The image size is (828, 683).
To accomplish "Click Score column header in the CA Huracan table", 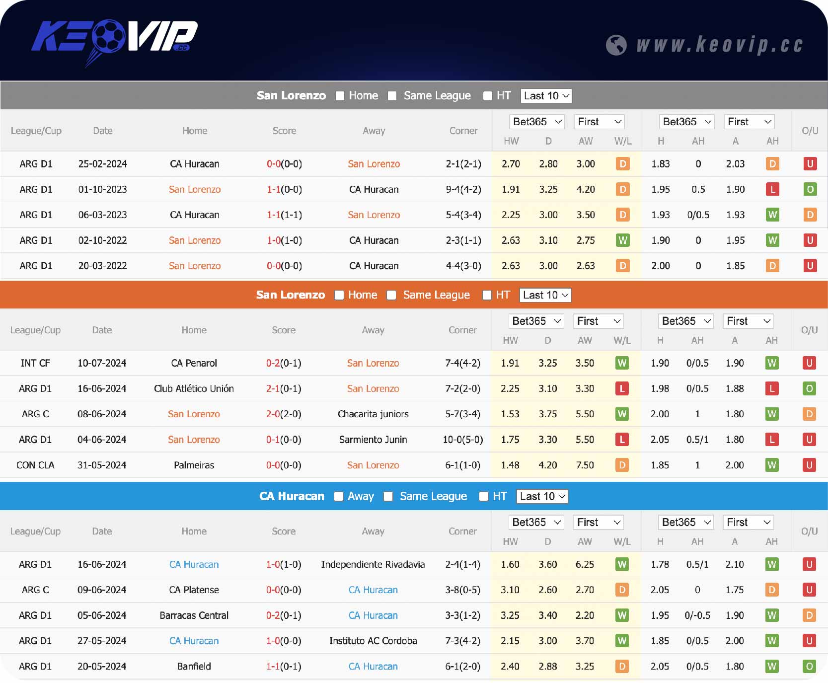I will [x=283, y=531].
